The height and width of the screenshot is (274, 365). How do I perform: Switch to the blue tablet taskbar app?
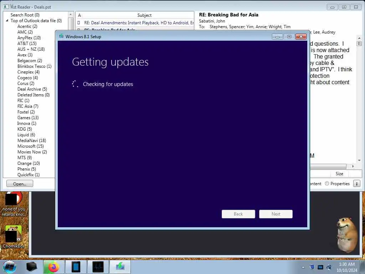76,267
